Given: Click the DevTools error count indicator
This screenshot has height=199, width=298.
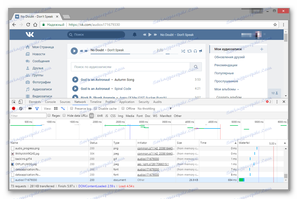Looking at the screenshot, I should (269, 102).
